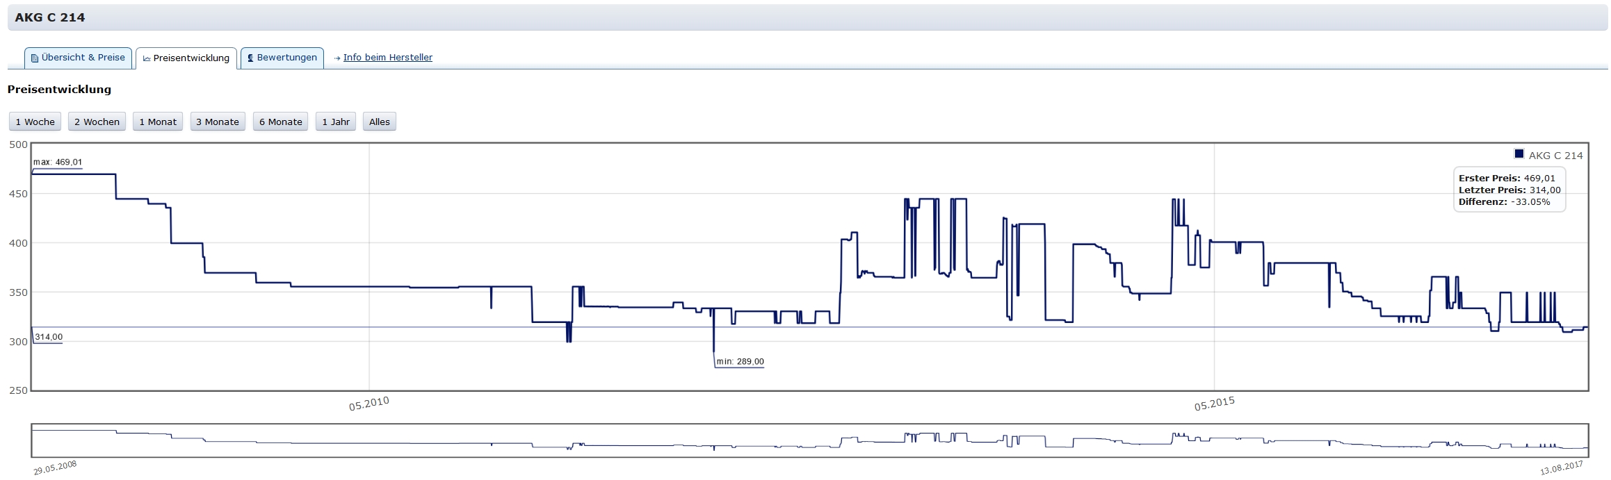Click the 350 y-axis label
The height and width of the screenshot is (480, 1611).
[19, 292]
